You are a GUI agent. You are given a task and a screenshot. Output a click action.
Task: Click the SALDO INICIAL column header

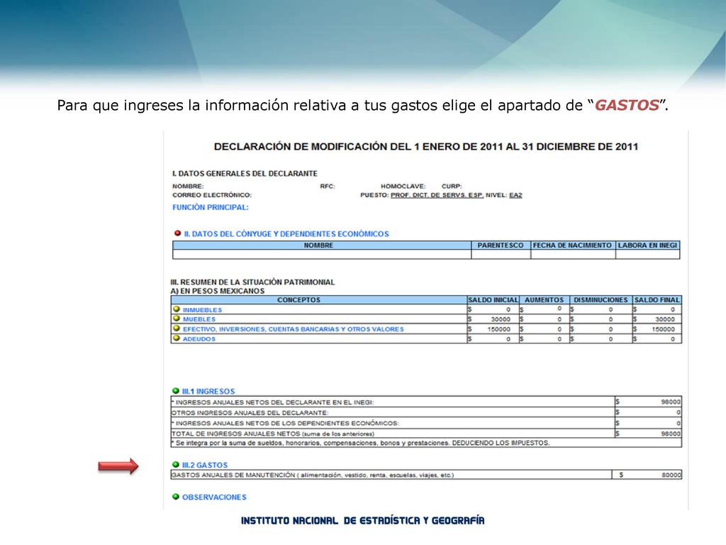493,300
